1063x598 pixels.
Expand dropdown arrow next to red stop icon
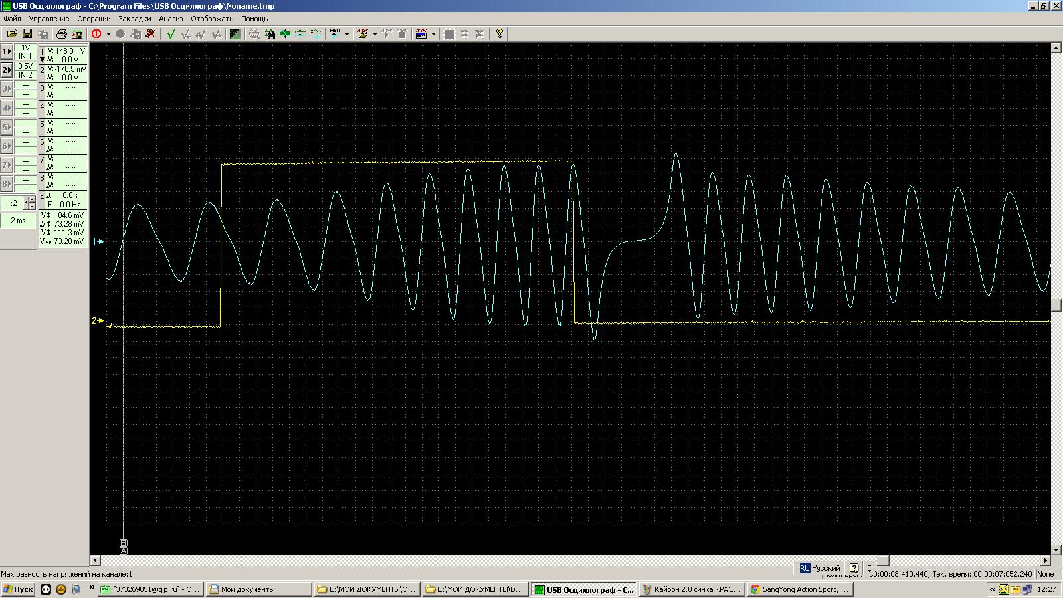[108, 34]
